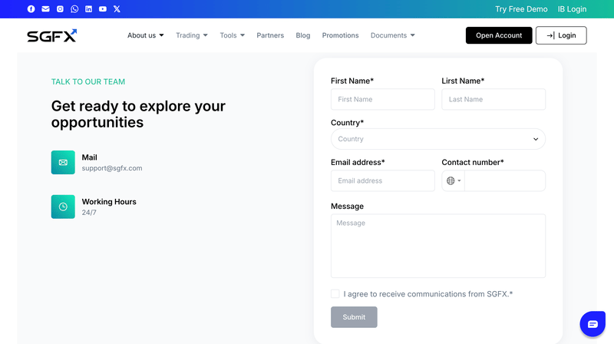Open the Country dropdown
Screen dimensions: 614x344
[x=438, y=139]
